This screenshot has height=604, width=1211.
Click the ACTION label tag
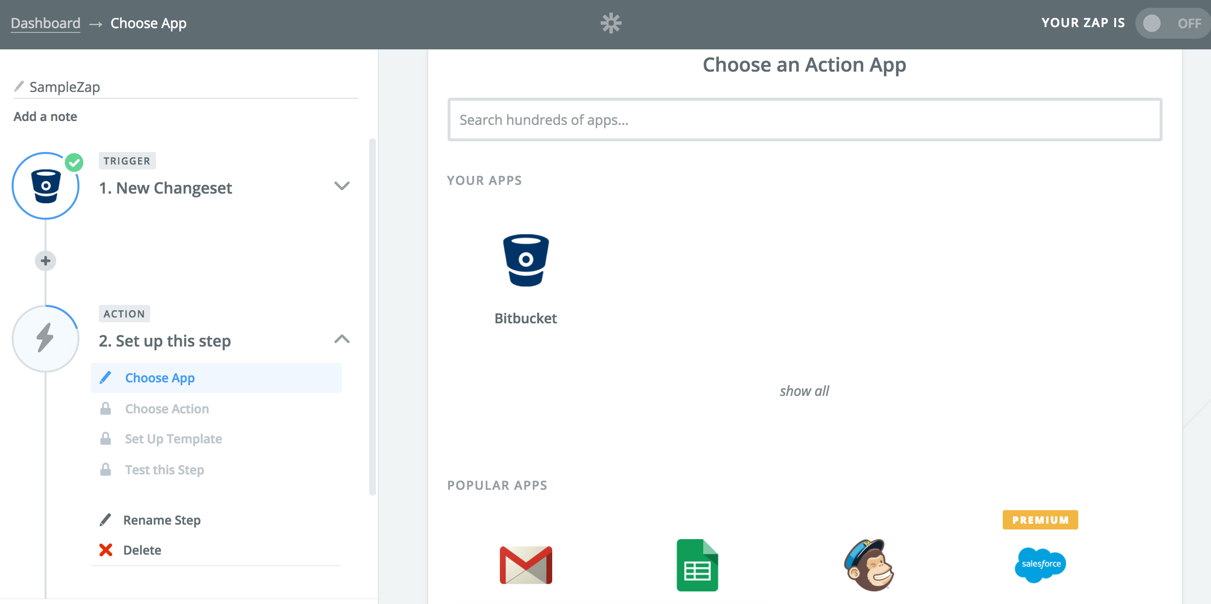[124, 314]
